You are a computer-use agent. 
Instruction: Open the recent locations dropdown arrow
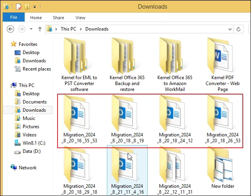(31, 29)
